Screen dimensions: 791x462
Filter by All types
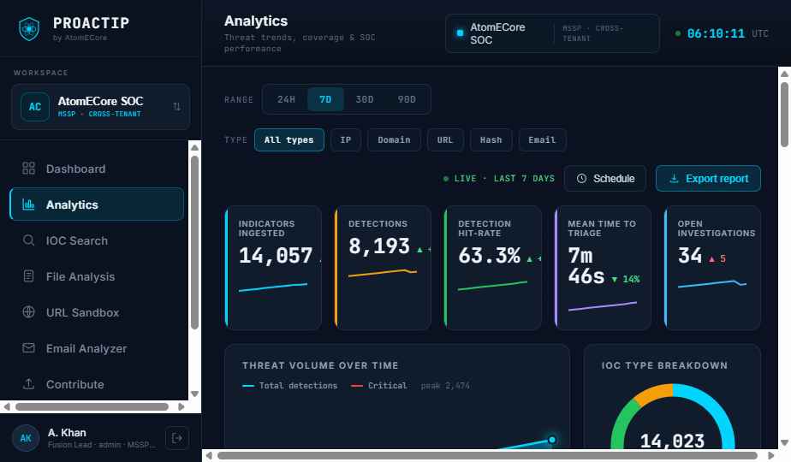[x=289, y=139]
